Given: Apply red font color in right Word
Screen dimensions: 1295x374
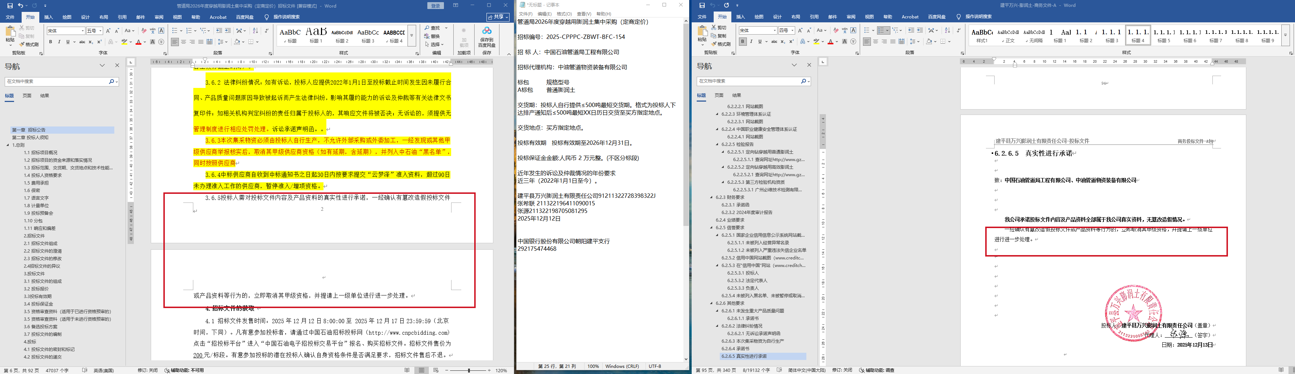Looking at the screenshot, I should click(x=831, y=42).
